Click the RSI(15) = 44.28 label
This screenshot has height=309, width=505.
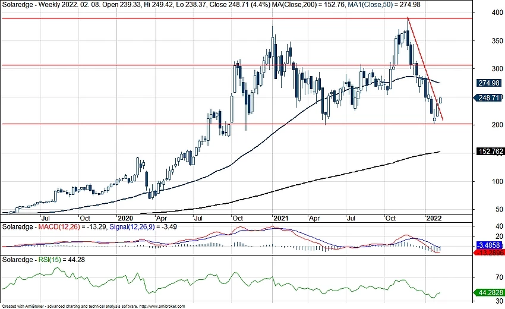[x=62, y=259]
